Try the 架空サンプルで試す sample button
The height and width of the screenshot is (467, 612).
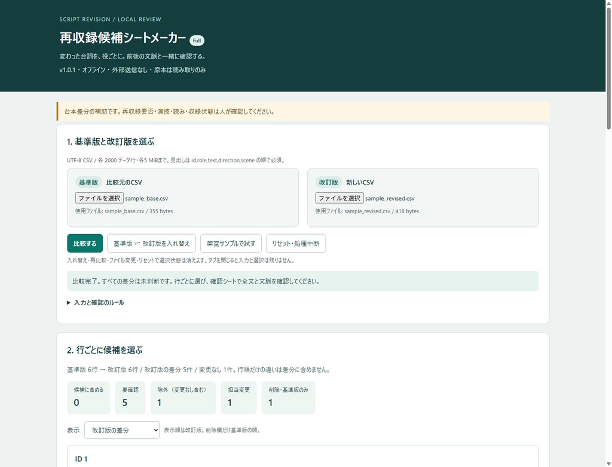coord(231,244)
